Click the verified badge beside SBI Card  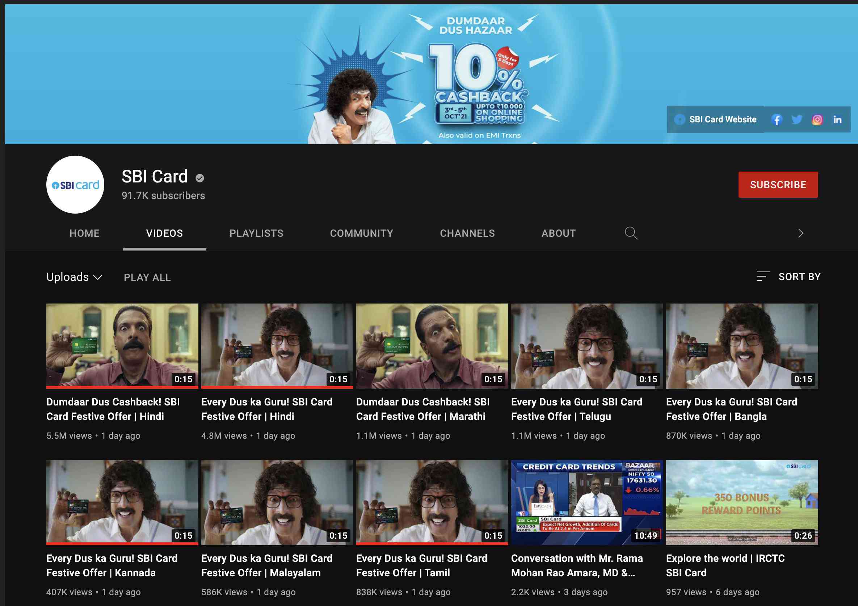200,178
